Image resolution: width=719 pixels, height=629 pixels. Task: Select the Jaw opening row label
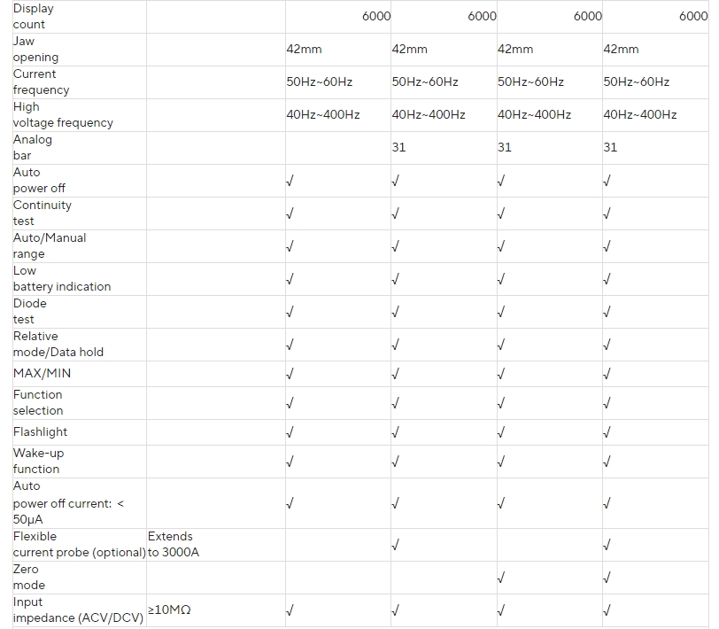35,49
